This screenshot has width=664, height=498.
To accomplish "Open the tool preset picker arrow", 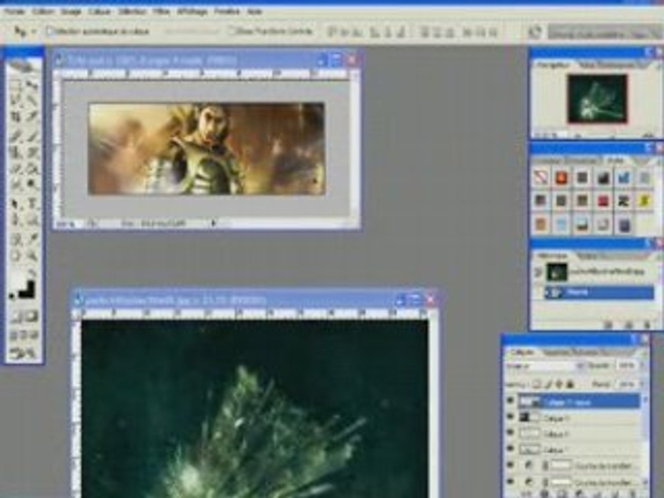I will [33, 32].
